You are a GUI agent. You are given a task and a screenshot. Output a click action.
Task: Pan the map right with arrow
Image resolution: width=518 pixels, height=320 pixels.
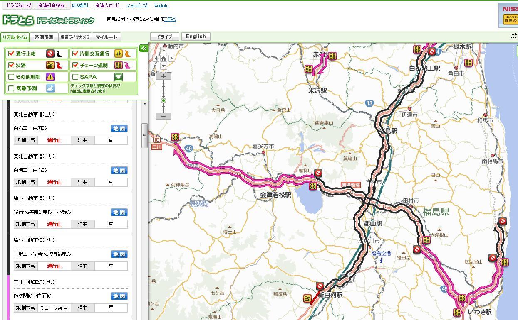(x=171, y=59)
